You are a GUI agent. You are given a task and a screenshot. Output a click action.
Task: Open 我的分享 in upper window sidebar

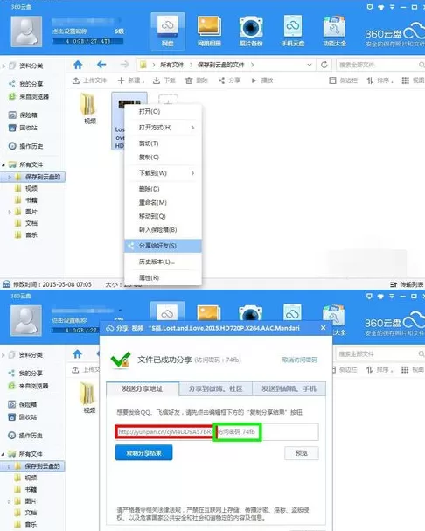(27, 84)
